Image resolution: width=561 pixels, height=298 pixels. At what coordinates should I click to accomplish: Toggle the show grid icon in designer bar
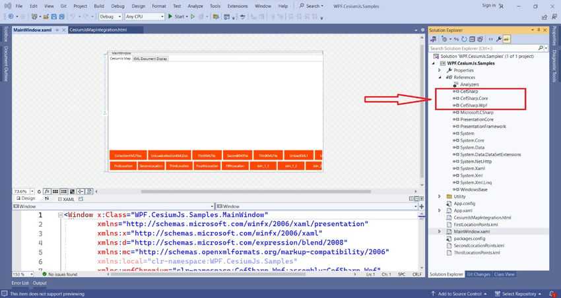click(x=55, y=191)
